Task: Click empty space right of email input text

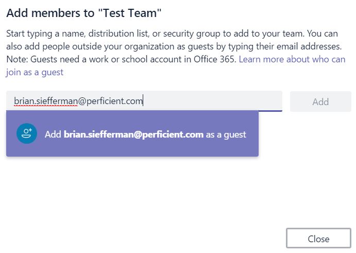Action: [x=211, y=101]
